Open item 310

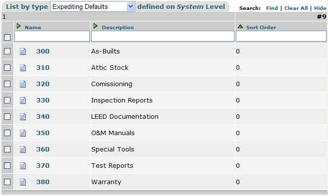[x=43, y=68]
